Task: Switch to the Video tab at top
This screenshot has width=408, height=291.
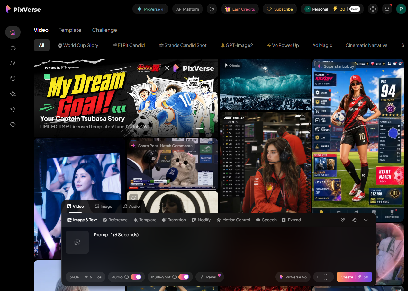Action: [x=41, y=30]
